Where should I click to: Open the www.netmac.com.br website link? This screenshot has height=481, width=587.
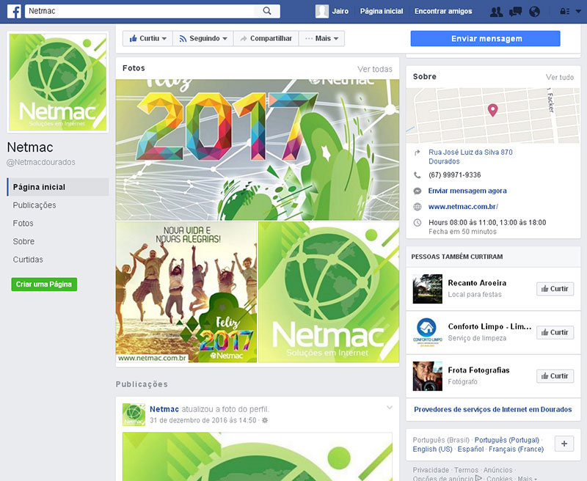tap(463, 207)
